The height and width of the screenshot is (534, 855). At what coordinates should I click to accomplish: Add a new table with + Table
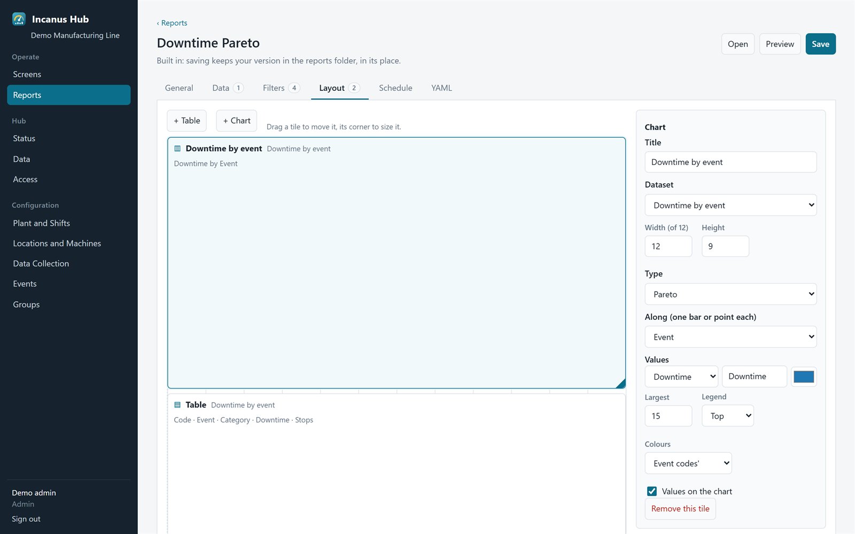point(186,121)
